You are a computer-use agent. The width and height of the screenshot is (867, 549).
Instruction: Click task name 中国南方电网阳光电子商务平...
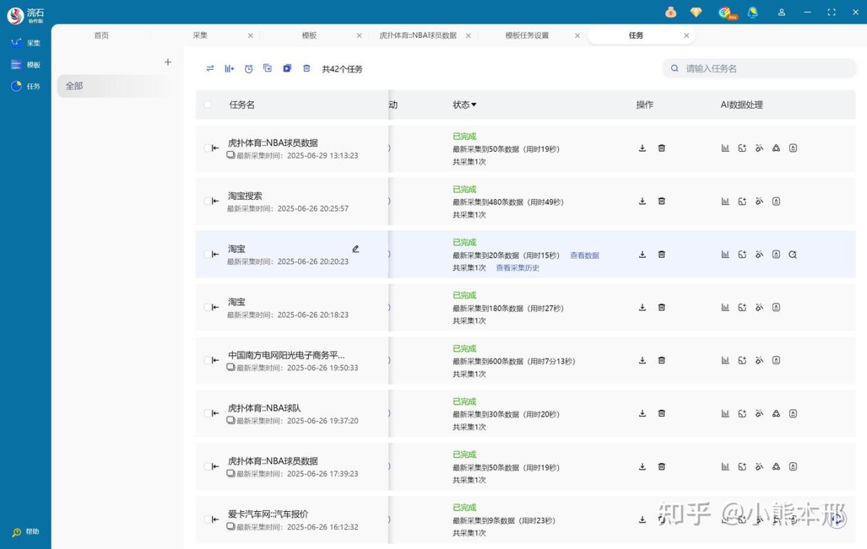tap(287, 355)
